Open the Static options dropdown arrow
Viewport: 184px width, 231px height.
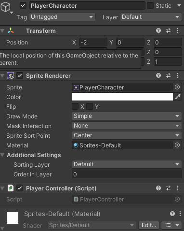pos(179,5)
